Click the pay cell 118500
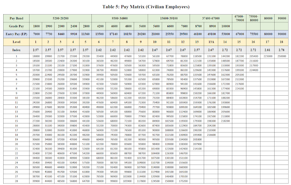Screen dimensions: 291x185 [197, 56]
